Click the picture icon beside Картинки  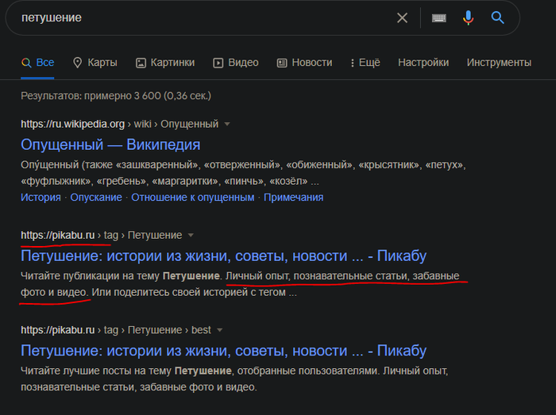(x=141, y=63)
